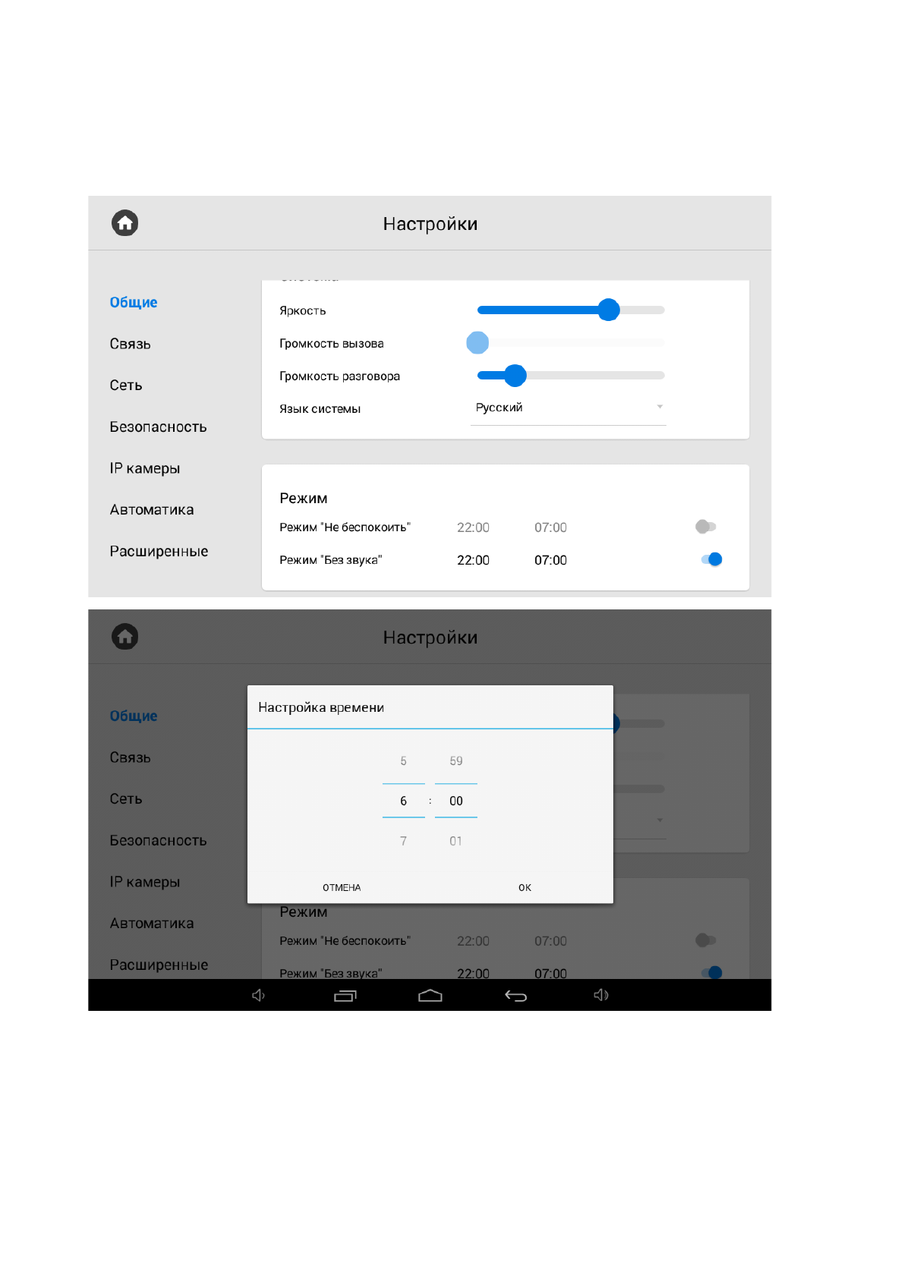Click the Громкость разговора slider knob
Viewport: 904px width, 1278px height.
pos(515,376)
